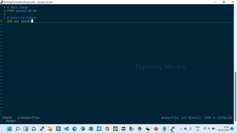The width and height of the screenshot is (237, 133).
Task: Open the dark wave-logo app icon
Action: pyautogui.click(x=123, y=129)
